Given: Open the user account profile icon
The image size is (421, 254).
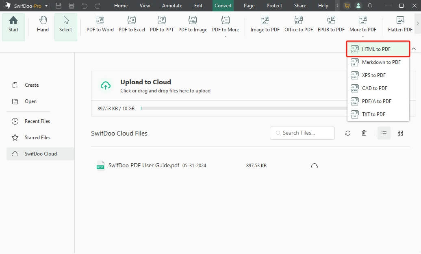Looking at the screenshot, I should click(x=358, y=6).
